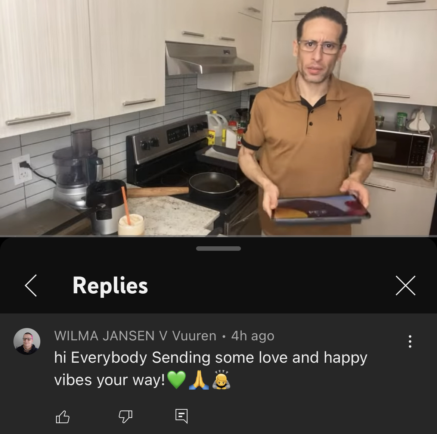Open Wilma Jansen's profile avatar
Screen dimensions: 437x434
[27, 341]
